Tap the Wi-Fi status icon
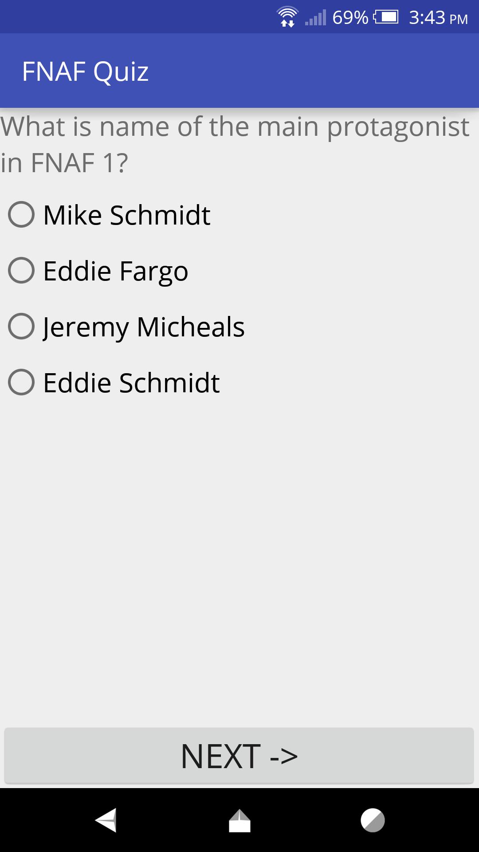The width and height of the screenshot is (479, 852). (x=287, y=17)
